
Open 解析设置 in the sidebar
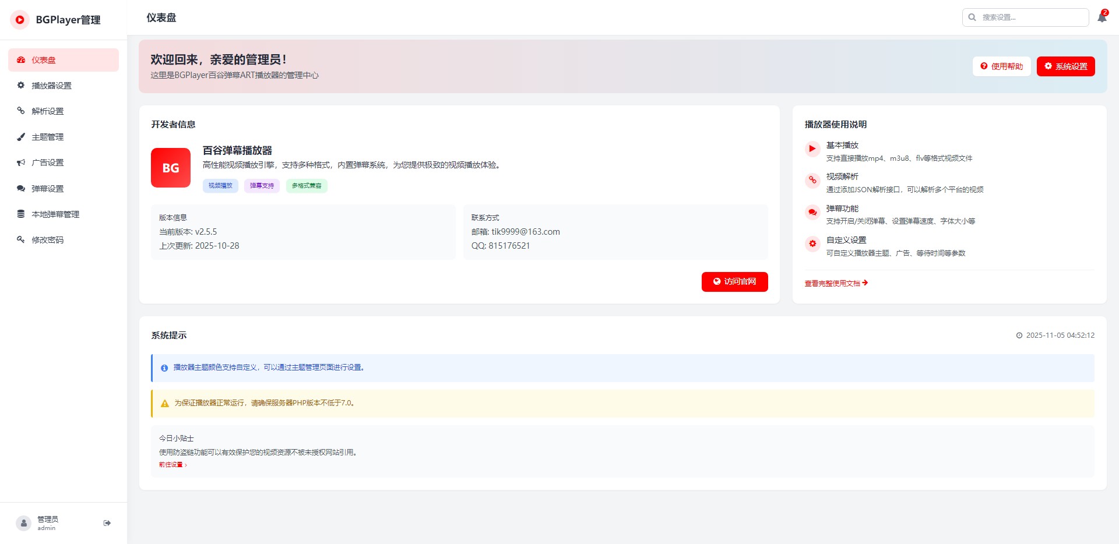47,111
